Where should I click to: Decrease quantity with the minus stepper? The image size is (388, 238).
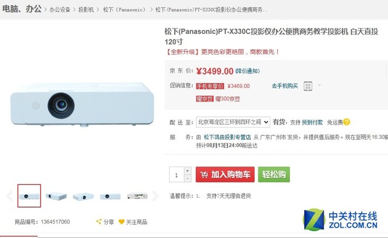(x=187, y=178)
